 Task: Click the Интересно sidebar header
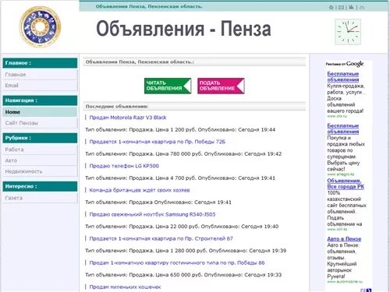[40, 186]
